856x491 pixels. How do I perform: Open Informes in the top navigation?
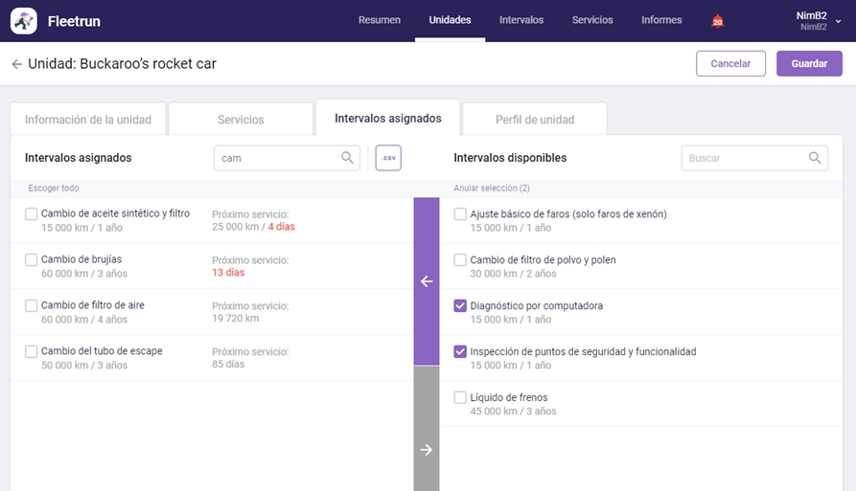click(661, 20)
